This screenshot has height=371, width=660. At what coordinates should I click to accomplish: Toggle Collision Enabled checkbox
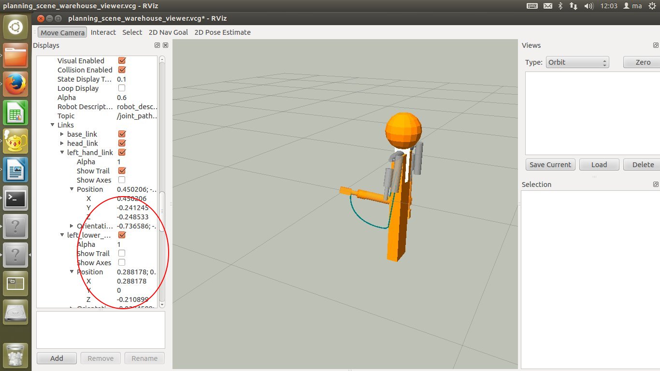coord(122,70)
